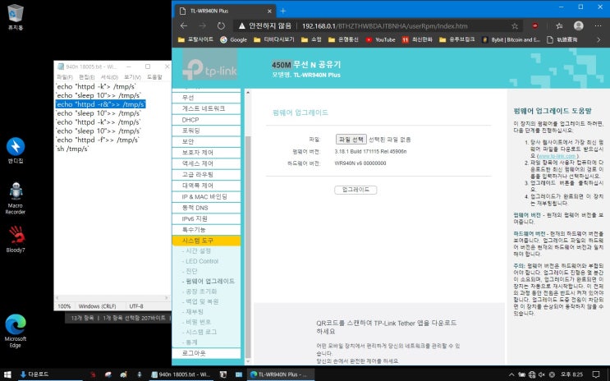Open the 포워딩 router menu
This screenshot has height=381, width=610.
coord(206,131)
